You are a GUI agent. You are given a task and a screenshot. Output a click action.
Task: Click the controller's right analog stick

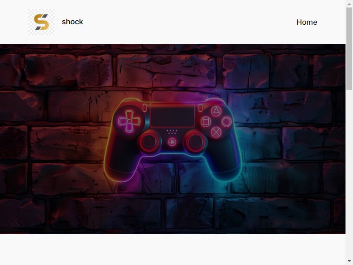coord(195,142)
